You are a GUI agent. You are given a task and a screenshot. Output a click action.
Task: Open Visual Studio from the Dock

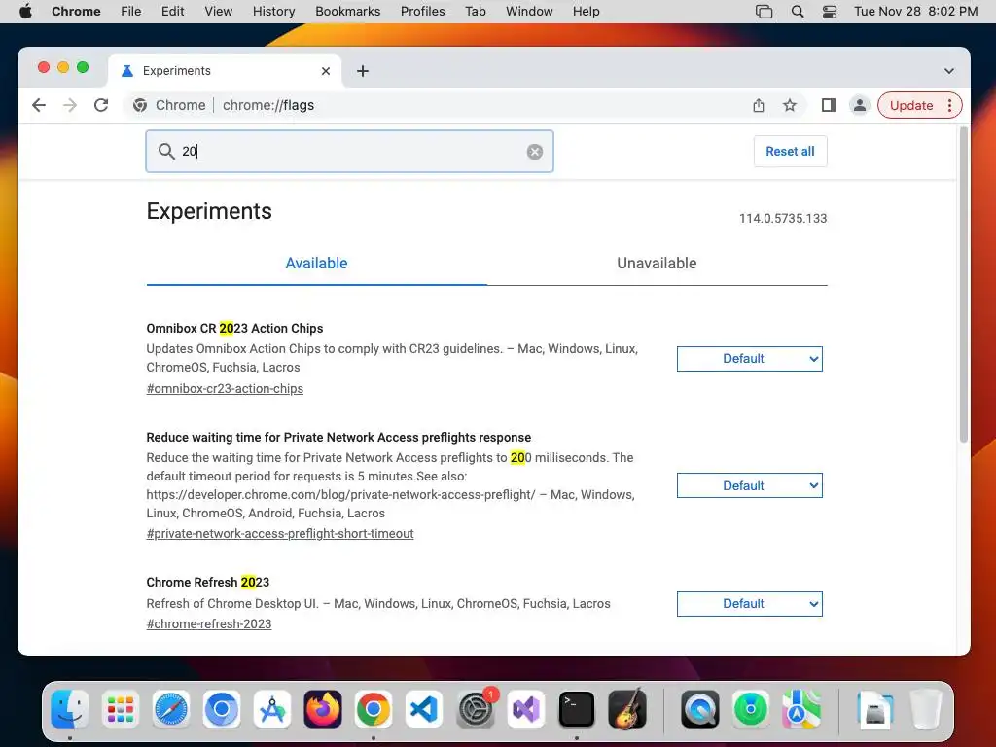pyautogui.click(x=526, y=709)
